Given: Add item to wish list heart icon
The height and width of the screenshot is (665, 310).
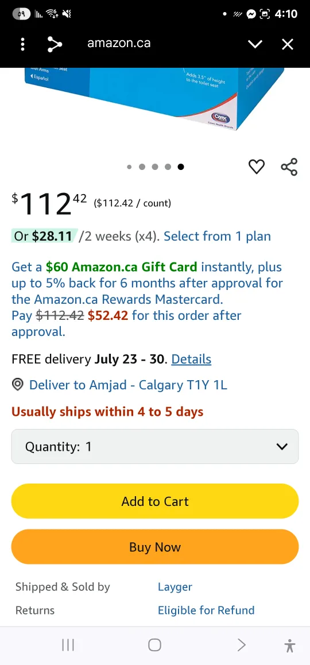Looking at the screenshot, I should pyautogui.click(x=257, y=167).
